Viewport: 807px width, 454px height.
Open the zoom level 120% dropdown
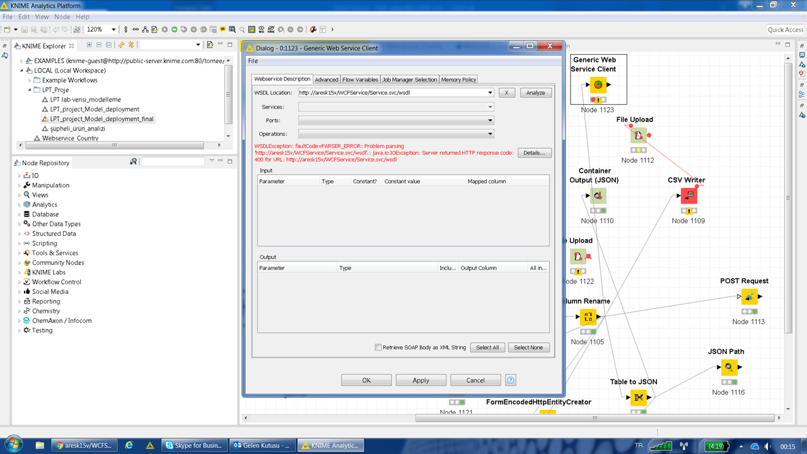113,29
